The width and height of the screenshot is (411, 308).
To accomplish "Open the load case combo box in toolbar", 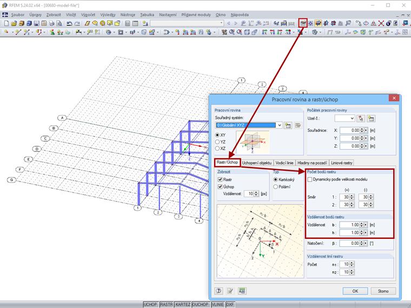I will [187, 23].
